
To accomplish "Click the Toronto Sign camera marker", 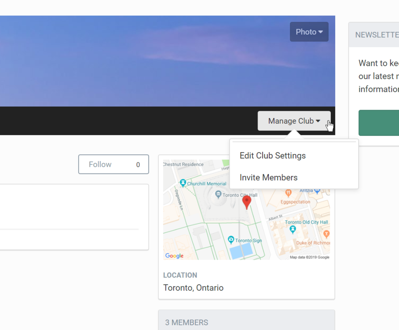I will click(x=231, y=240).
